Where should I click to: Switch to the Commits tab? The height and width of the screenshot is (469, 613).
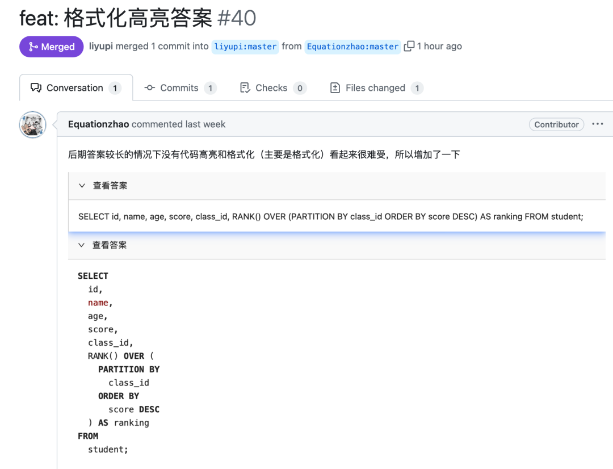[180, 88]
